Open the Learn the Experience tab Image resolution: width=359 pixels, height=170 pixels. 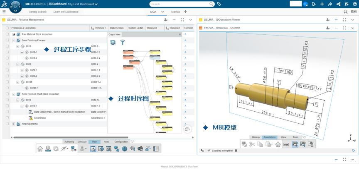click(66, 12)
